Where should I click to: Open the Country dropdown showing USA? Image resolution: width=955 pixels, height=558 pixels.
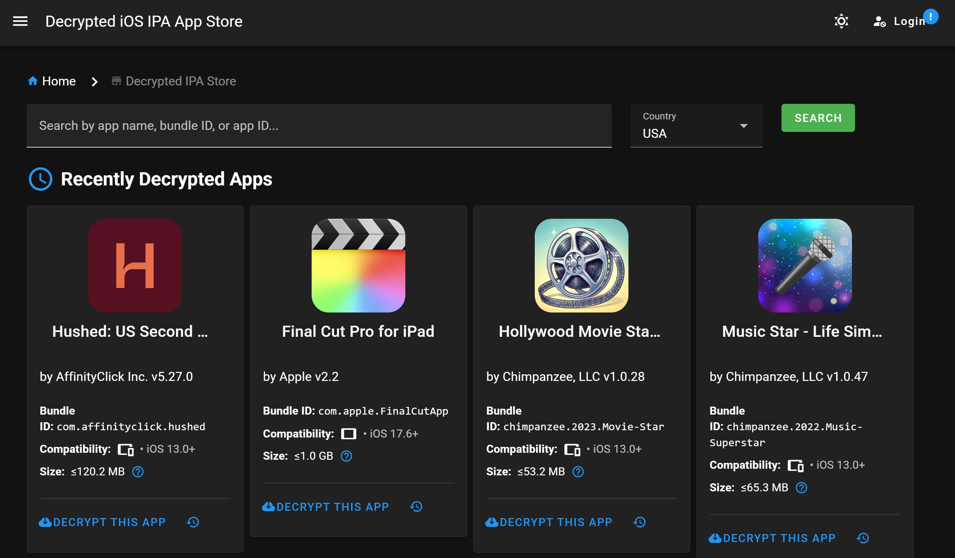click(696, 125)
